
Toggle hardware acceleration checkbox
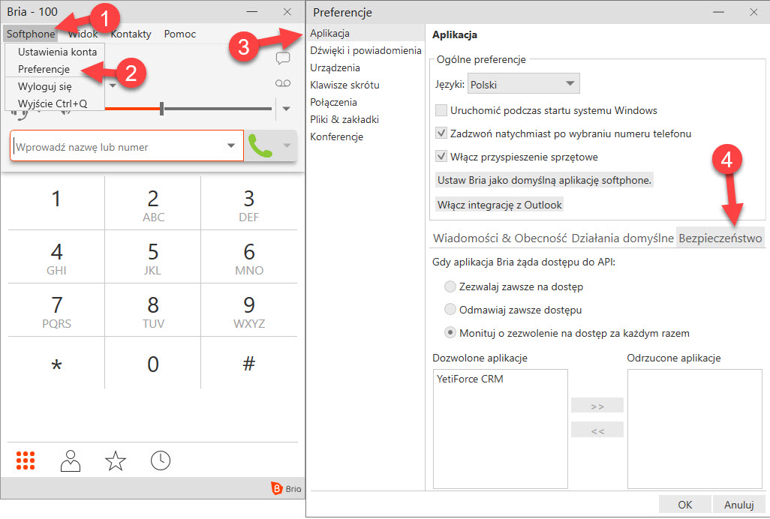(441, 157)
